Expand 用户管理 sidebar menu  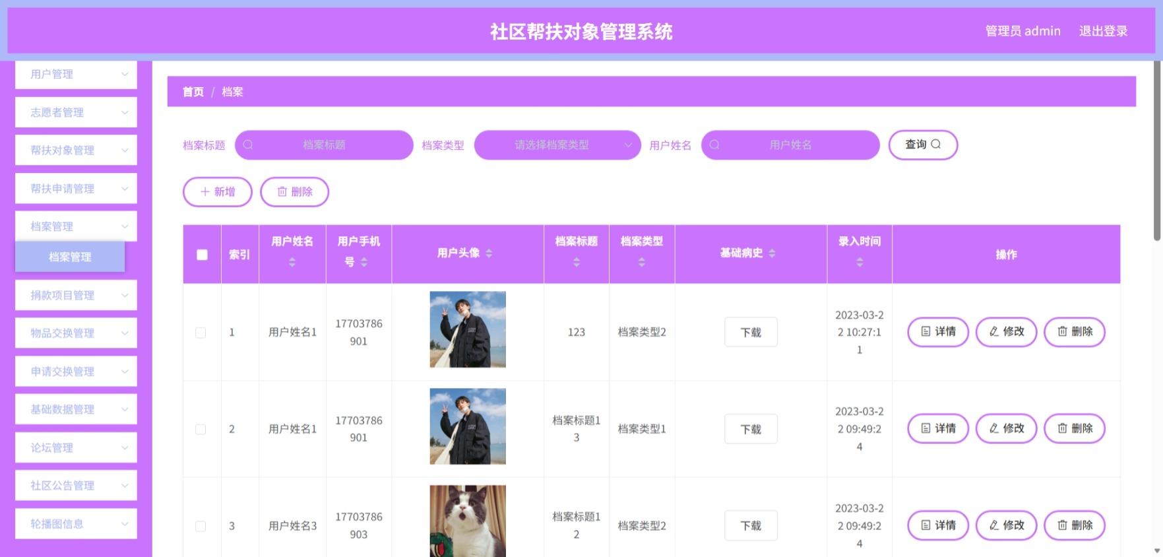[76, 74]
